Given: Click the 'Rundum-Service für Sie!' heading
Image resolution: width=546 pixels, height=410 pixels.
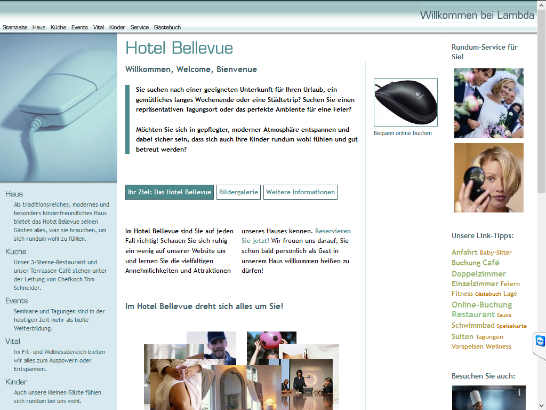Looking at the screenshot, I should click(484, 52).
